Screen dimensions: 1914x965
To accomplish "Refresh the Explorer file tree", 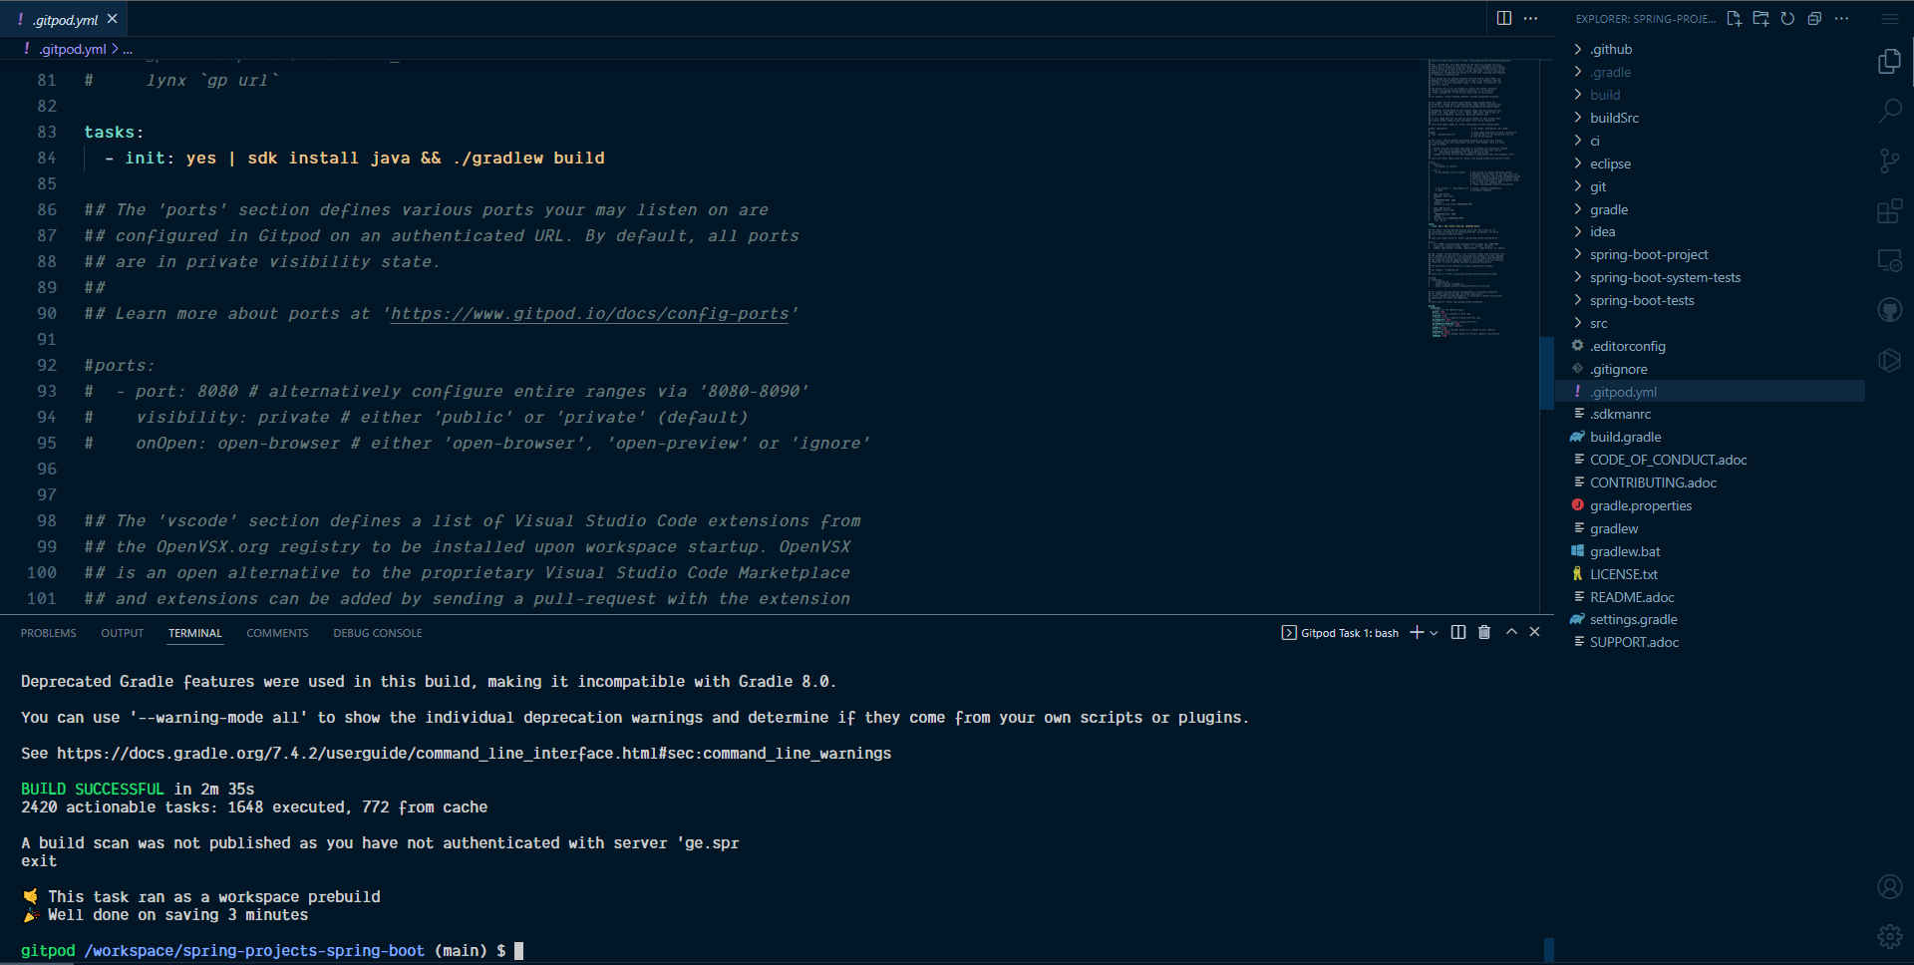I will click(1787, 19).
